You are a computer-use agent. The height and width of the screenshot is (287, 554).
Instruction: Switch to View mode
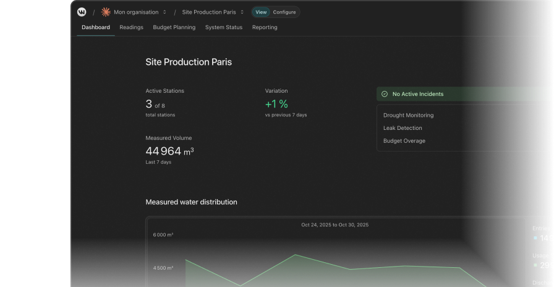tap(261, 12)
